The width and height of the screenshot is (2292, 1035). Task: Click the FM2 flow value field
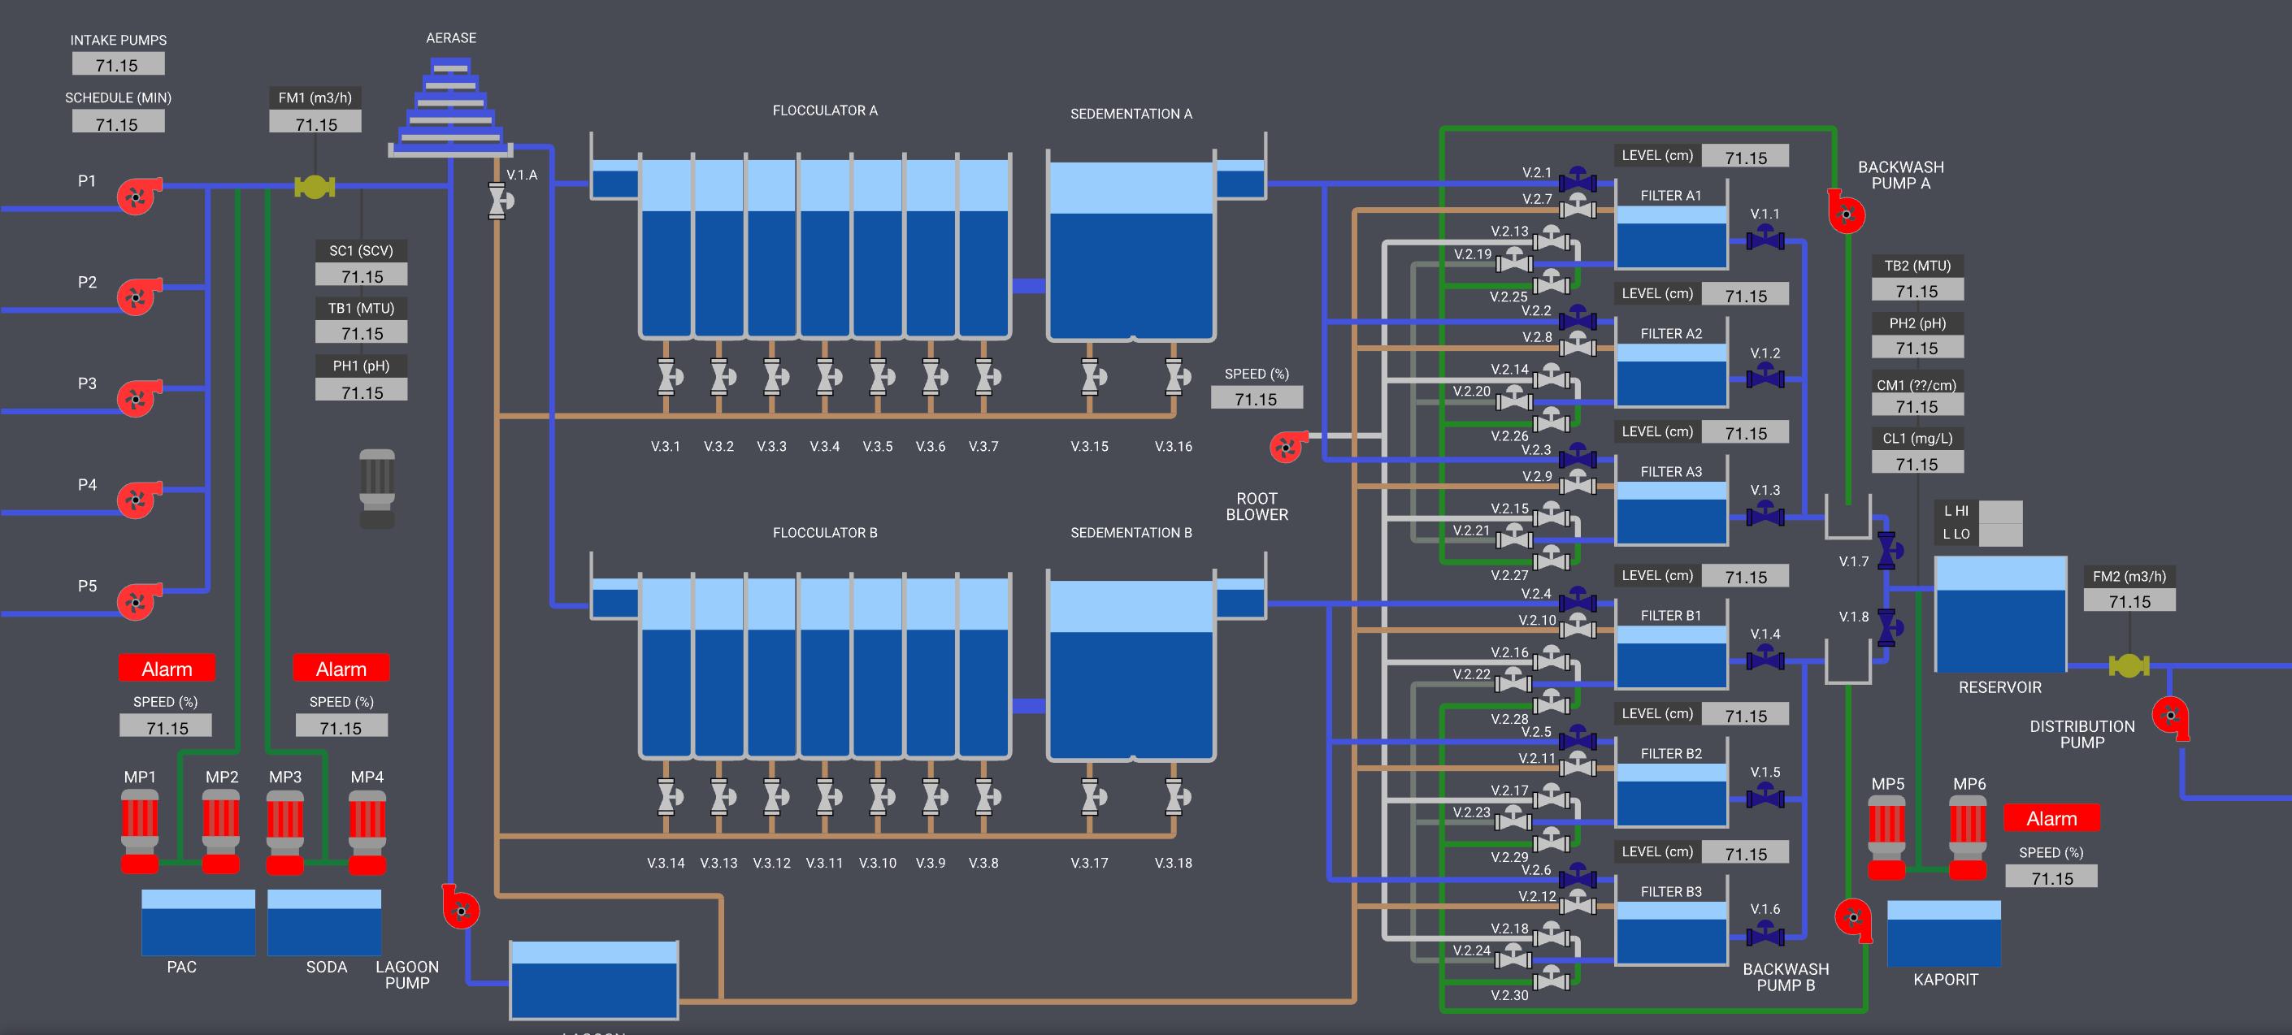pos(2132,600)
